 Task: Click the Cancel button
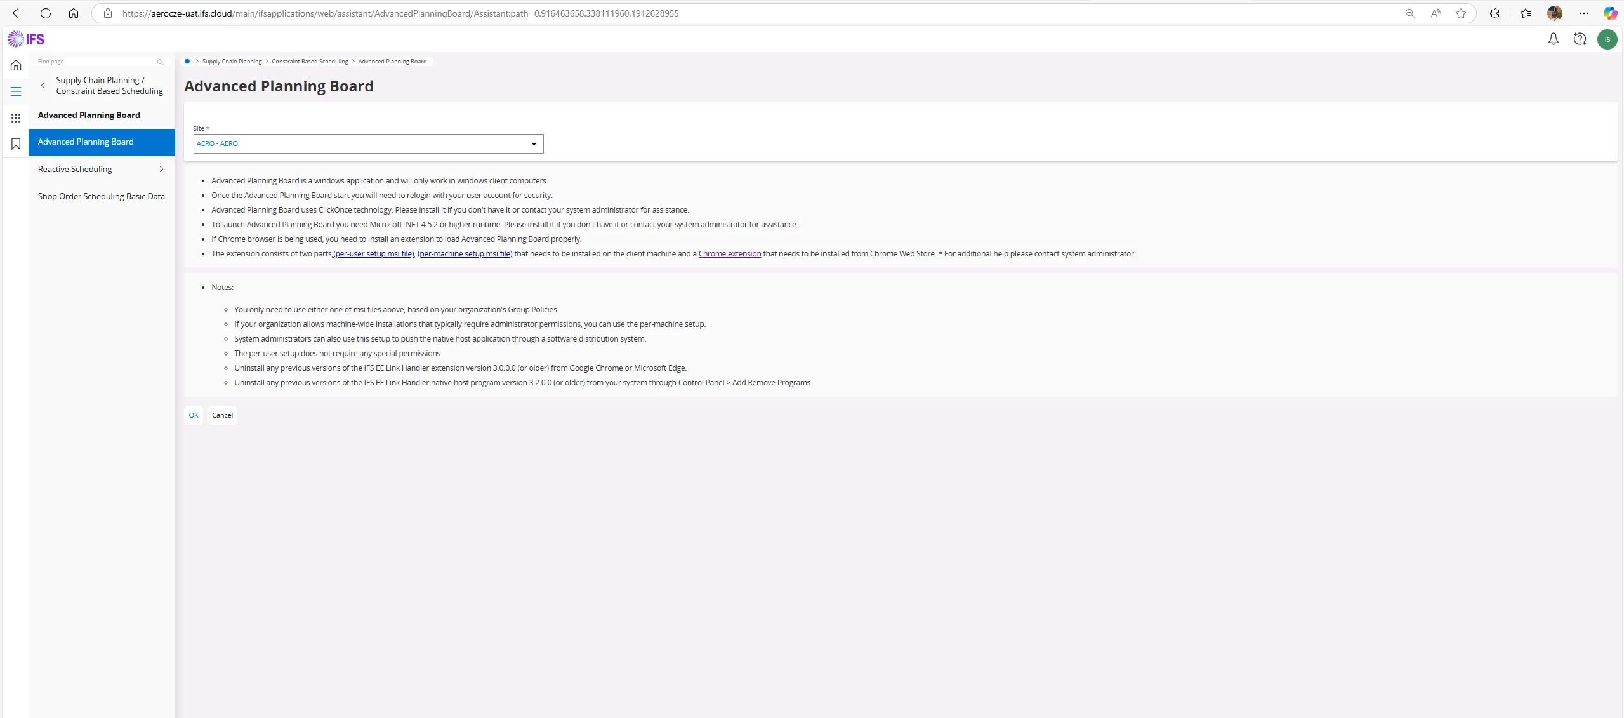point(222,415)
